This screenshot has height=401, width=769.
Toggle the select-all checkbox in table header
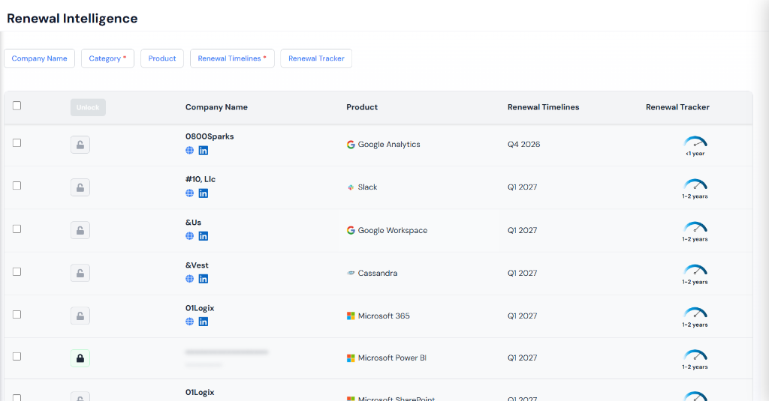tap(17, 106)
